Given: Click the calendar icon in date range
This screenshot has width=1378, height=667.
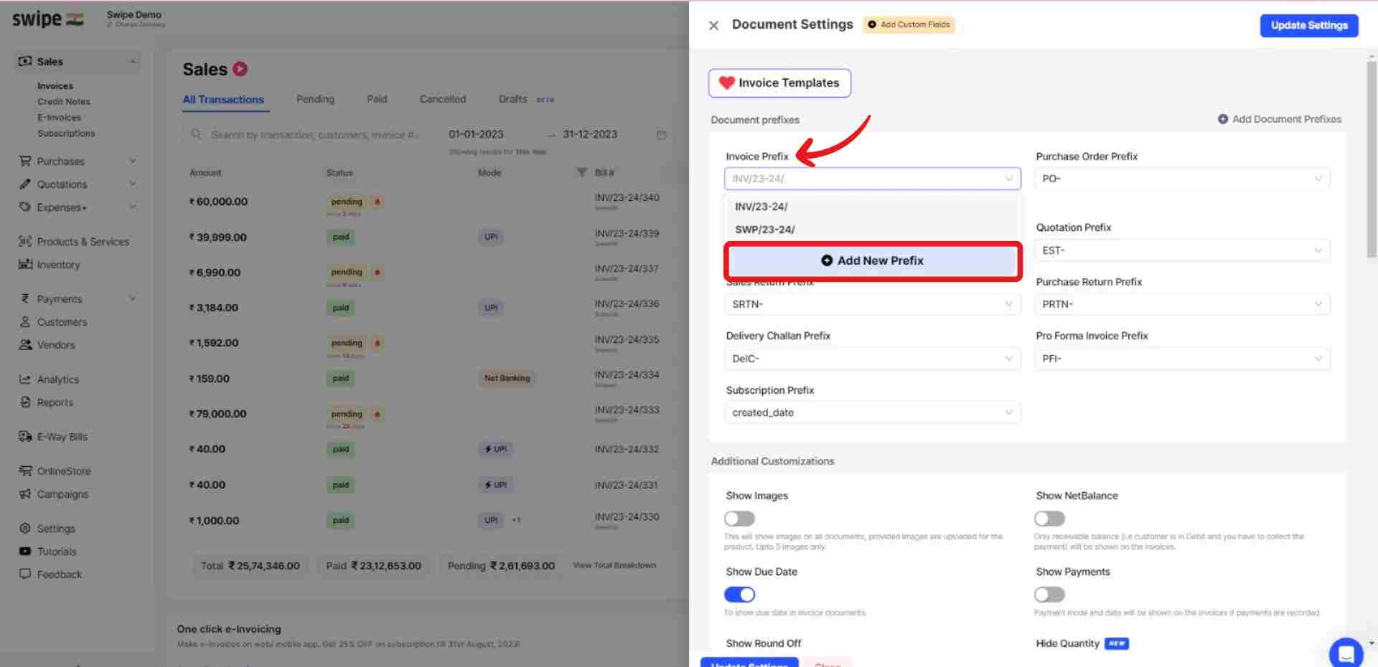Looking at the screenshot, I should pos(662,135).
